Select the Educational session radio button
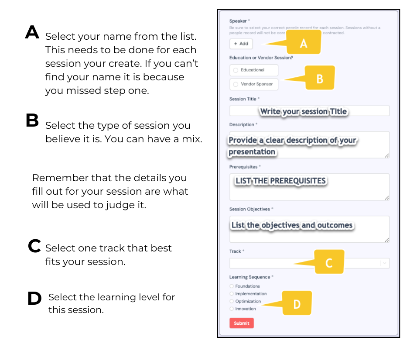Viewport: 410px width, 344px height. click(x=236, y=70)
